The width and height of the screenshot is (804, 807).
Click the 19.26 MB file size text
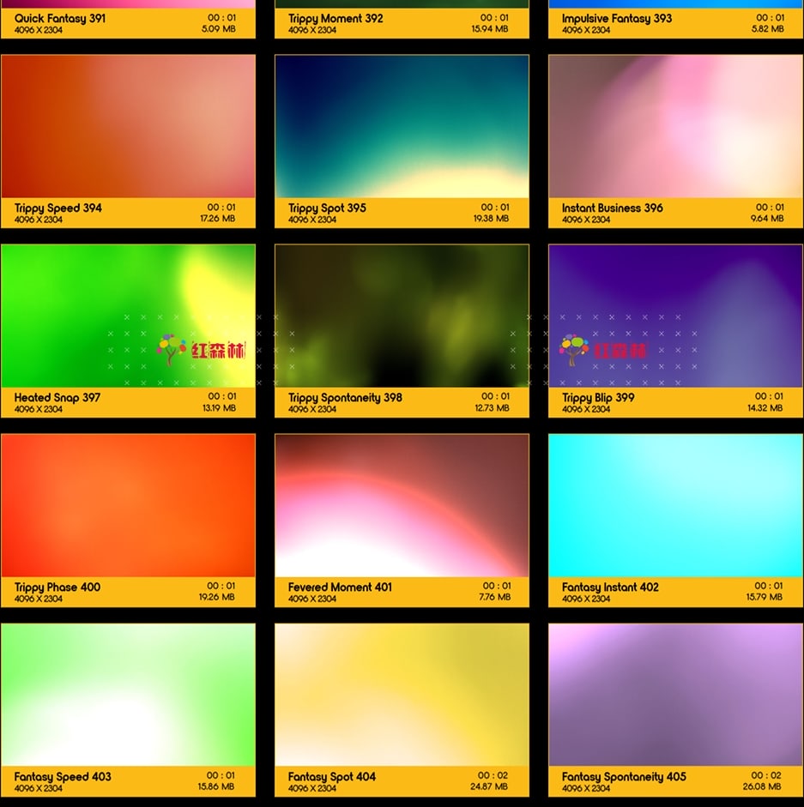[x=217, y=597]
